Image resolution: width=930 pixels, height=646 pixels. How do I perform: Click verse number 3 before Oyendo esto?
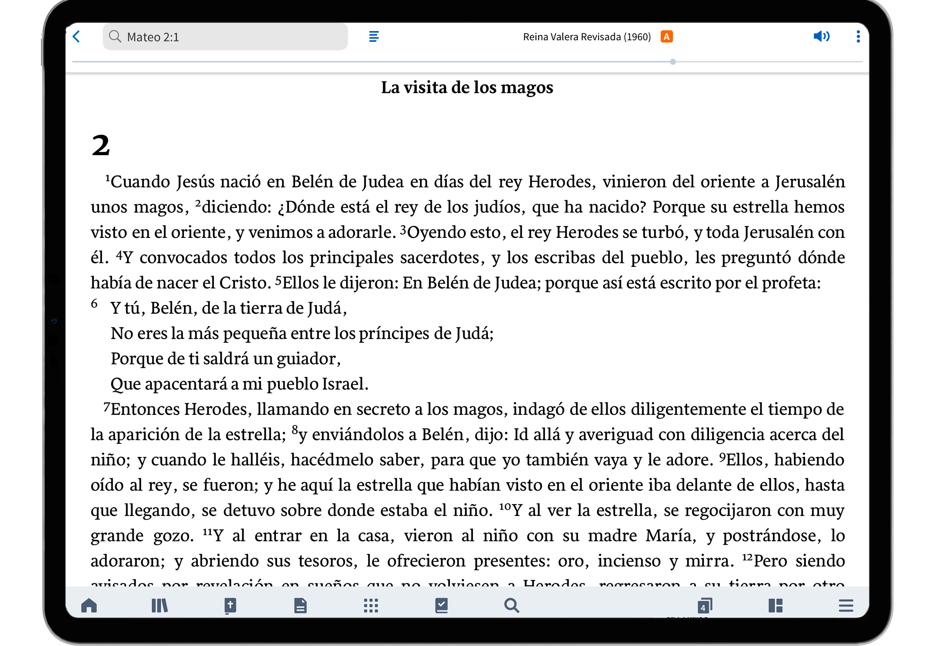pyautogui.click(x=403, y=230)
